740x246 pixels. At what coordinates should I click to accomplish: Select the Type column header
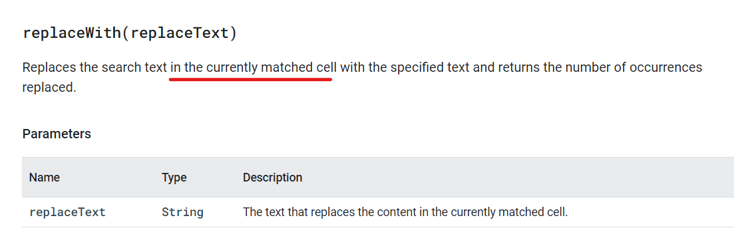point(174,178)
